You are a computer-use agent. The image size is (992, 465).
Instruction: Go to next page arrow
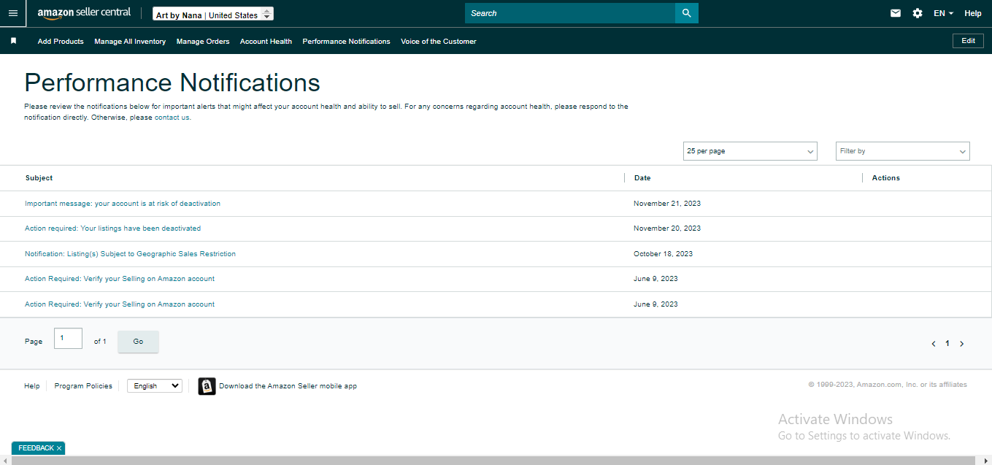coord(961,344)
